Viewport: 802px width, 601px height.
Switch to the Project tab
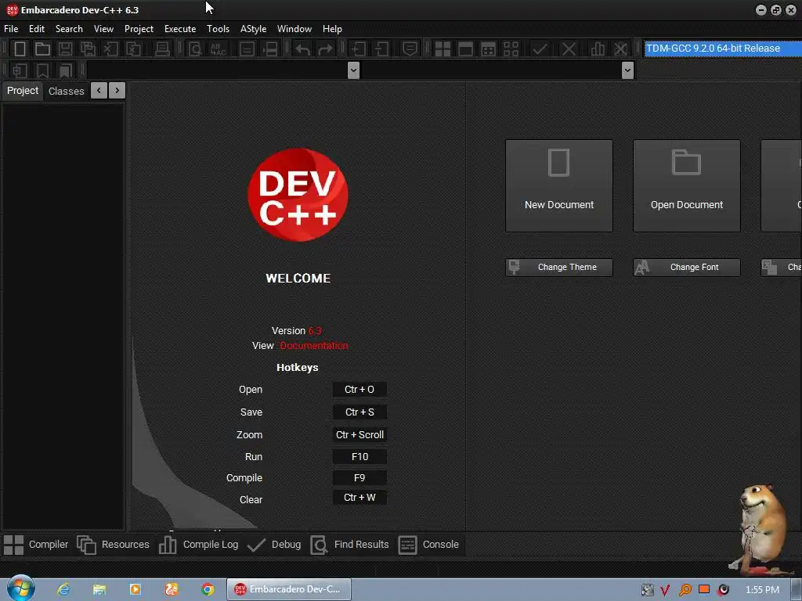click(23, 91)
